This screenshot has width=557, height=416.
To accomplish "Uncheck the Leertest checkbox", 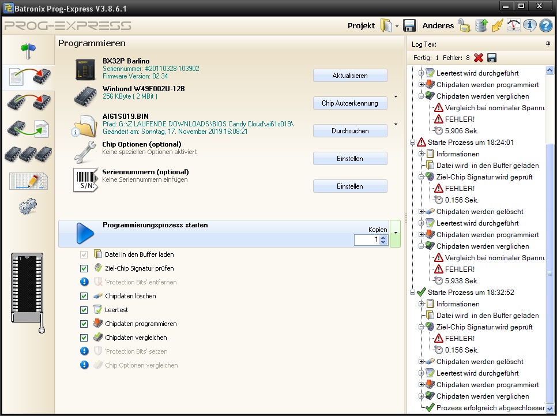I will click(x=84, y=310).
